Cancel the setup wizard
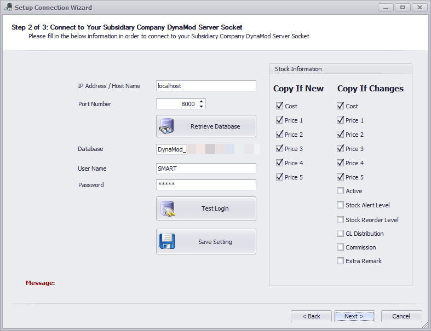Screen dimensions: 431x331 pyautogui.click(x=401, y=316)
